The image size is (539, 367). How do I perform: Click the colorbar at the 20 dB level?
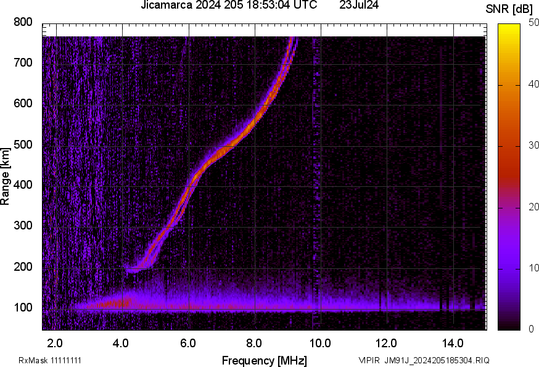509,207
